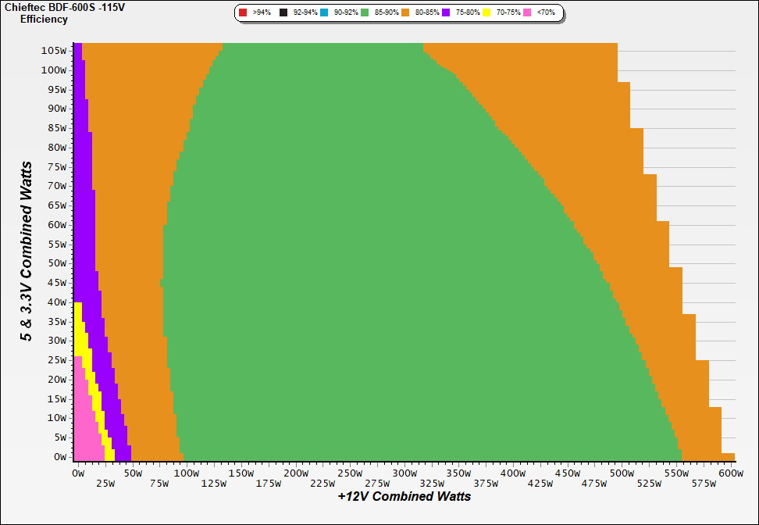The height and width of the screenshot is (525, 759).
Task: Click the black 92-94% legend swatch
Action: coord(283,13)
